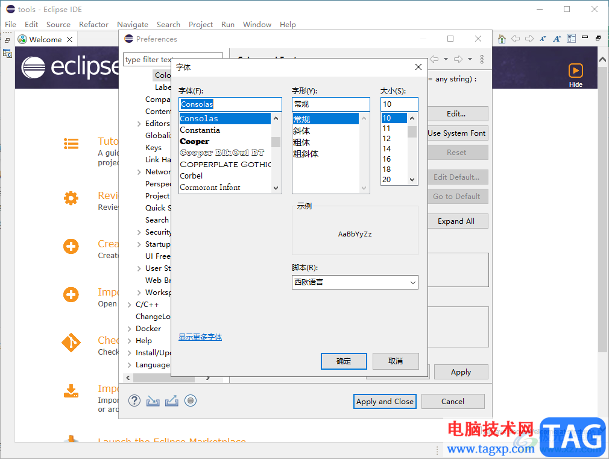The width and height of the screenshot is (609, 459).
Task: Expand the C/C++ preferences node
Action: 130,305
